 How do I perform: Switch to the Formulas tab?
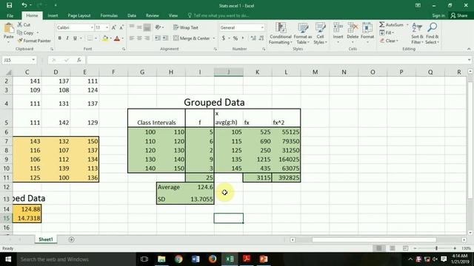pos(109,16)
